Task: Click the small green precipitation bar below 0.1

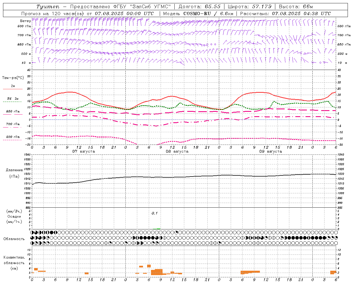Action: coord(157,229)
